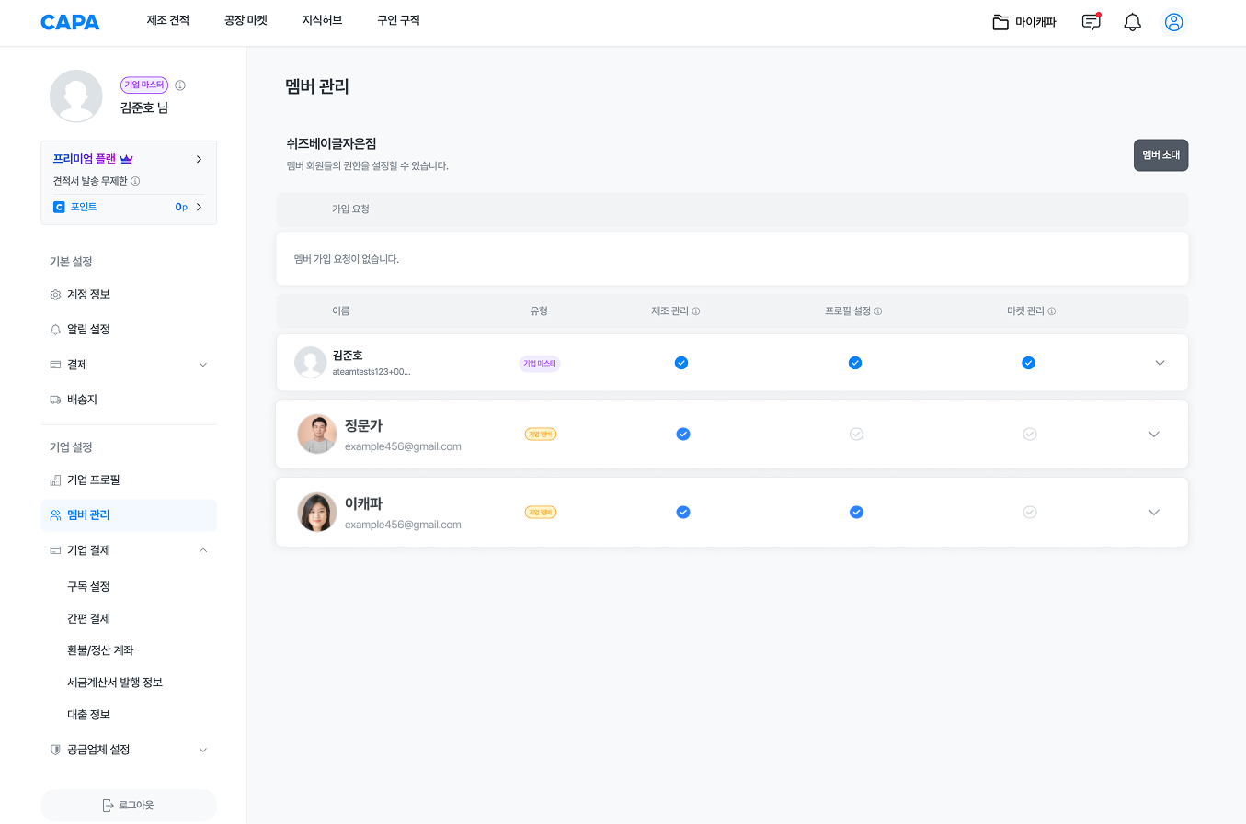1246x824 pixels.
Task: Click info icon beside 기업 마스터 badge
Action: 180,85
